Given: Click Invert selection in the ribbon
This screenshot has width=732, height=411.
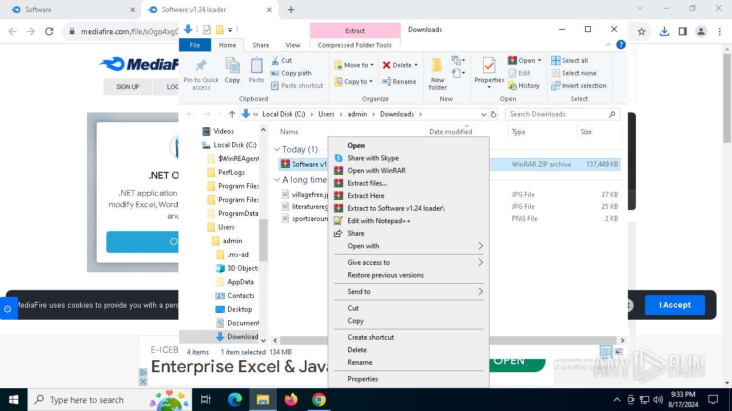Looking at the screenshot, I should (579, 86).
